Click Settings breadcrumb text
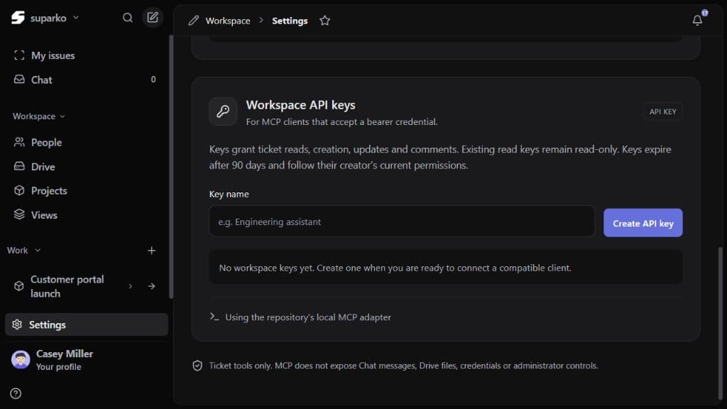 [290, 21]
